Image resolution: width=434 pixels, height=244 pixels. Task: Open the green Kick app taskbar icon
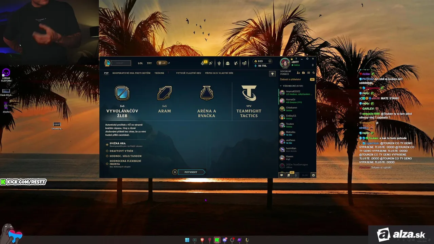coord(217,240)
